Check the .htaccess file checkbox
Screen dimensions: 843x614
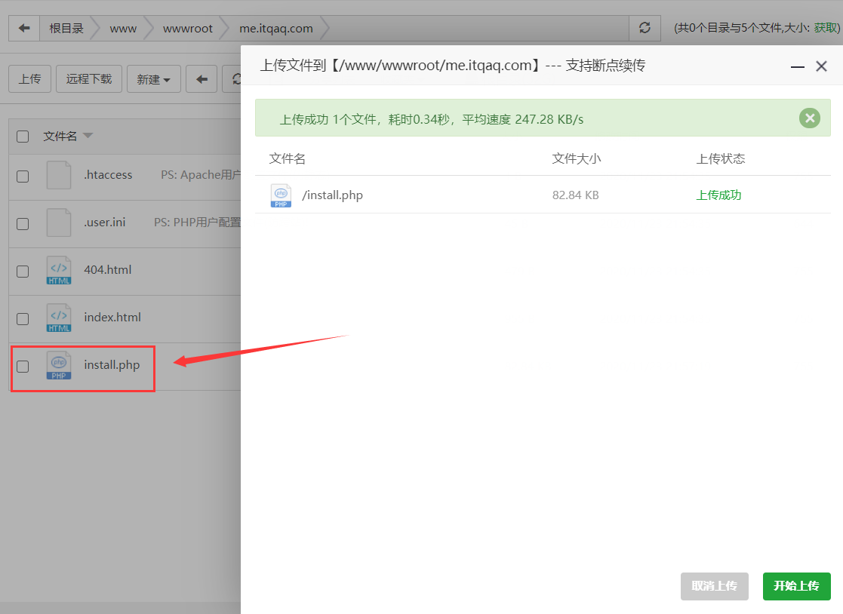23,177
